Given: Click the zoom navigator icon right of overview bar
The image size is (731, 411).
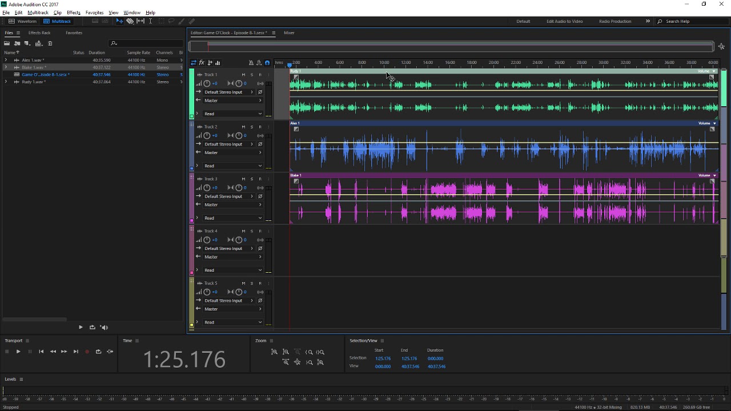Looking at the screenshot, I should click(x=722, y=47).
